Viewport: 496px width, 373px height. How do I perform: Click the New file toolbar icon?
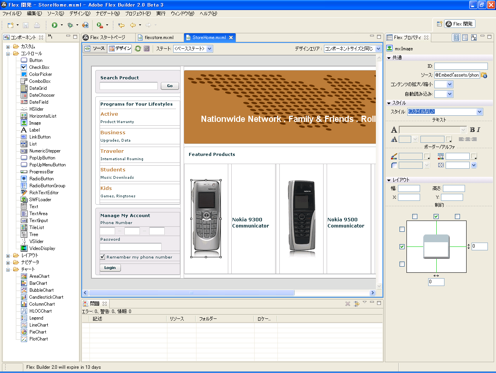point(10,25)
